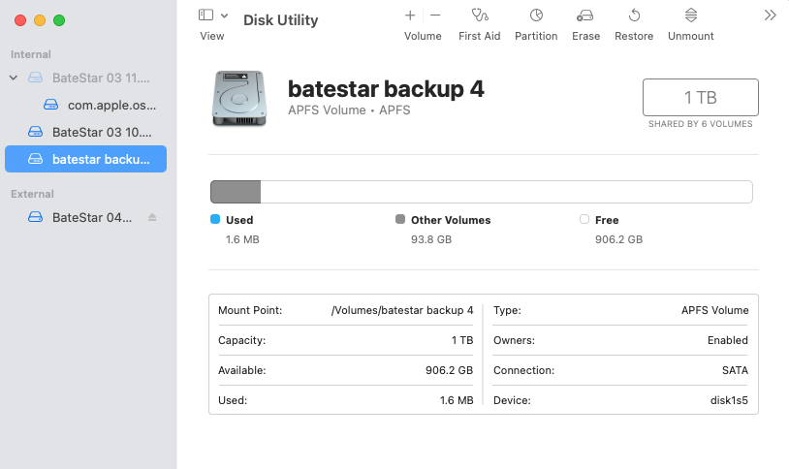Click the Available value 906.2 GB
The height and width of the screenshot is (469, 789).
point(450,370)
